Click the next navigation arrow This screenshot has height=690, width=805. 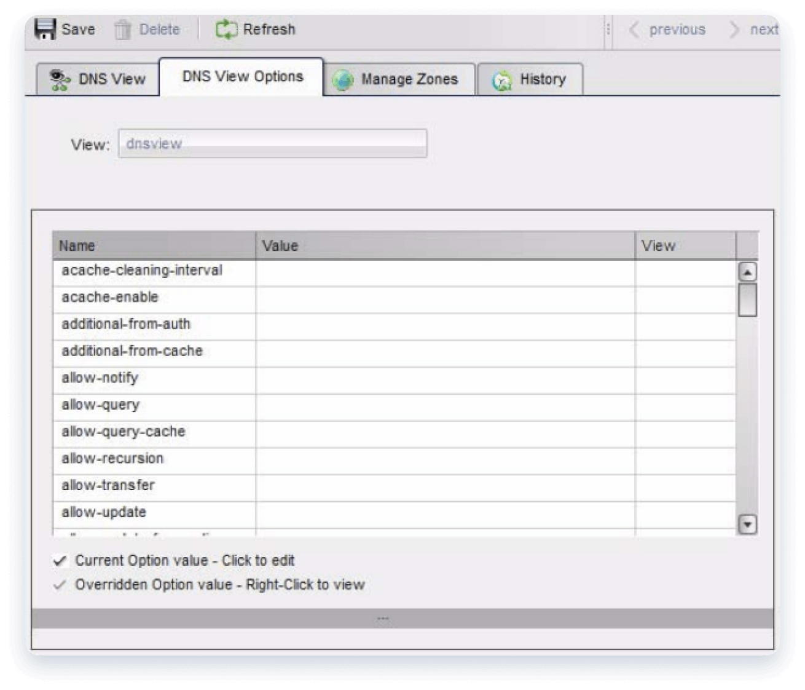pyautogui.click(x=732, y=30)
